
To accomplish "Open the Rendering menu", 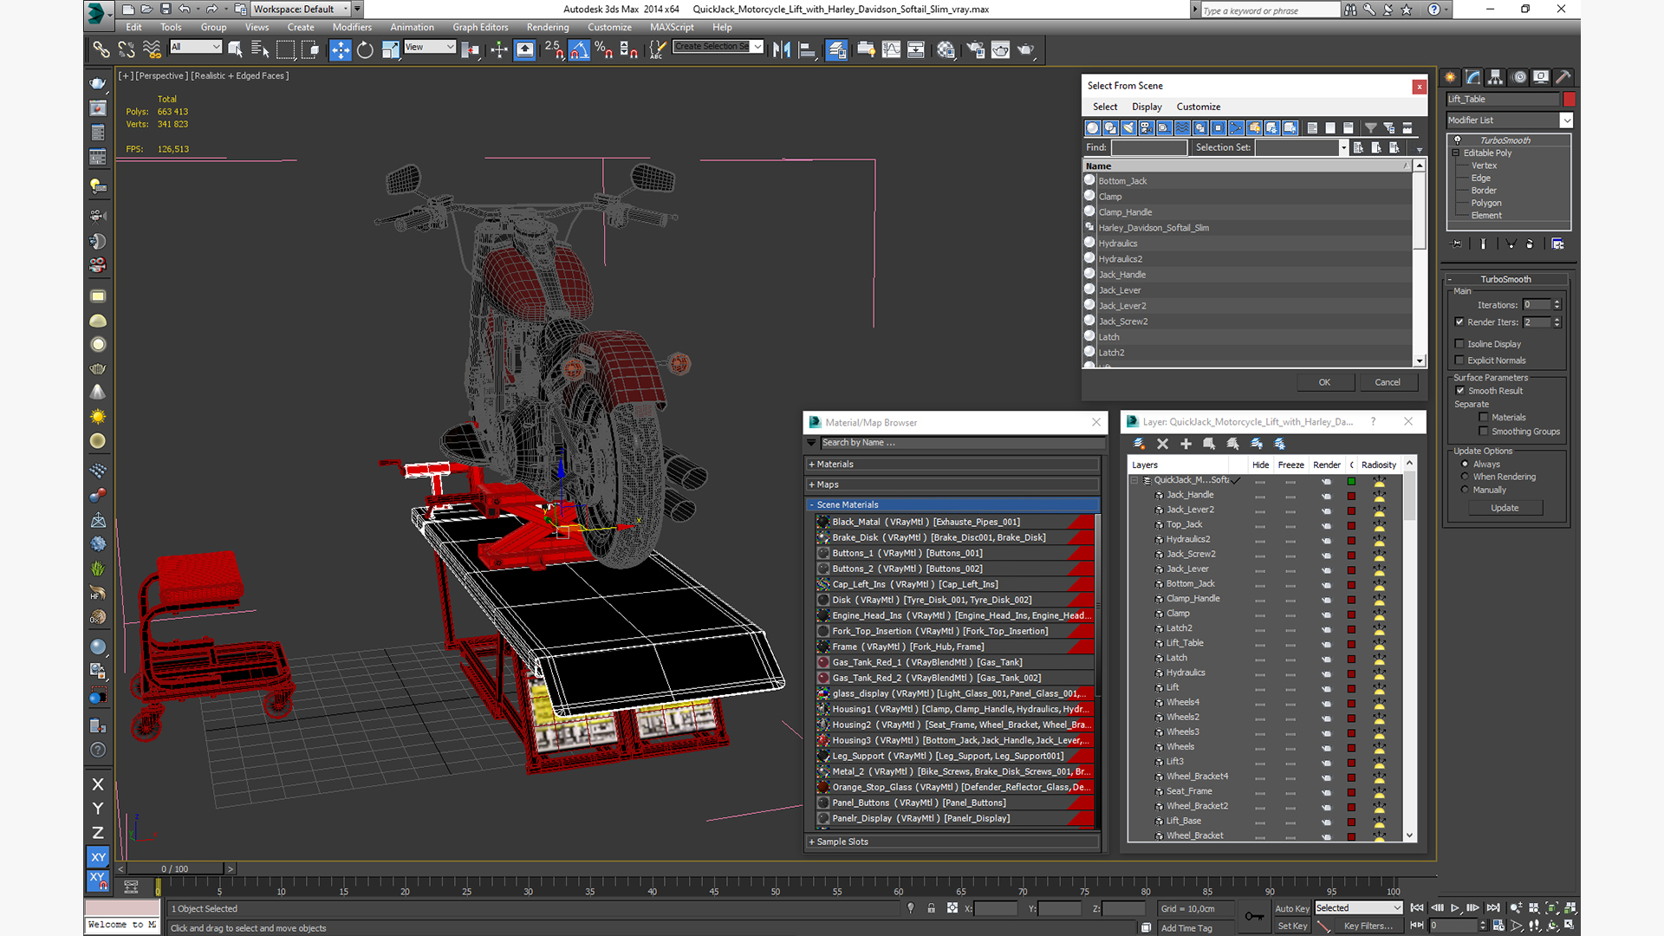I will pos(548,27).
